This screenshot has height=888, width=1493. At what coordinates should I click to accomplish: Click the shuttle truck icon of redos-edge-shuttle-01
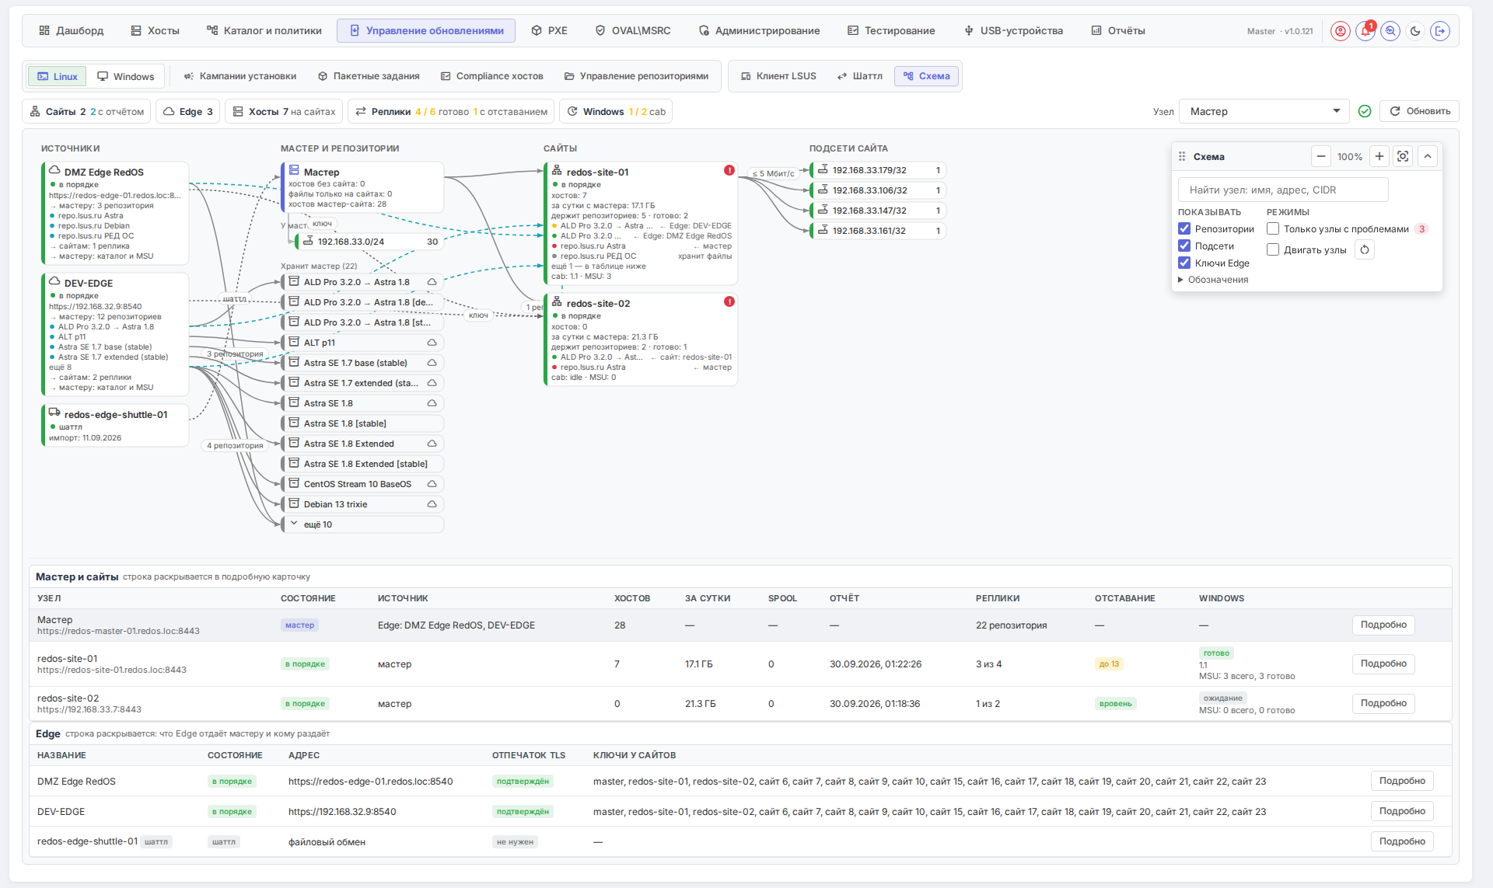(54, 413)
